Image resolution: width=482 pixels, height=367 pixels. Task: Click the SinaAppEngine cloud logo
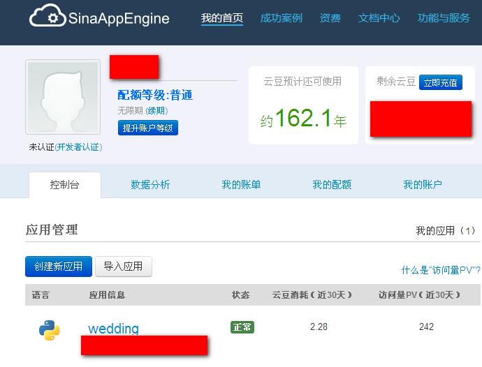[99, 16]
